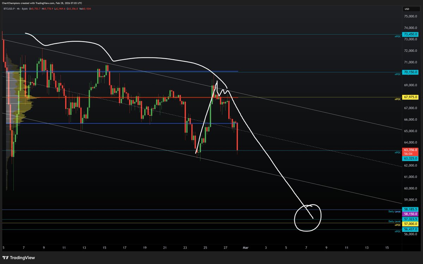Click the Vol 60.18M reading in legend
The width and height of the screenshot is (423, 264).
pyautogui.click(x=85, y=9)
